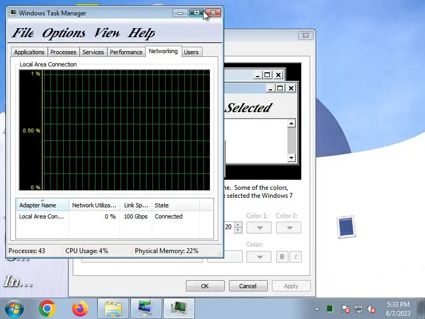Sort by the Adapter Name column
This screenshot has width=425, height=319.
click(42, 205)
